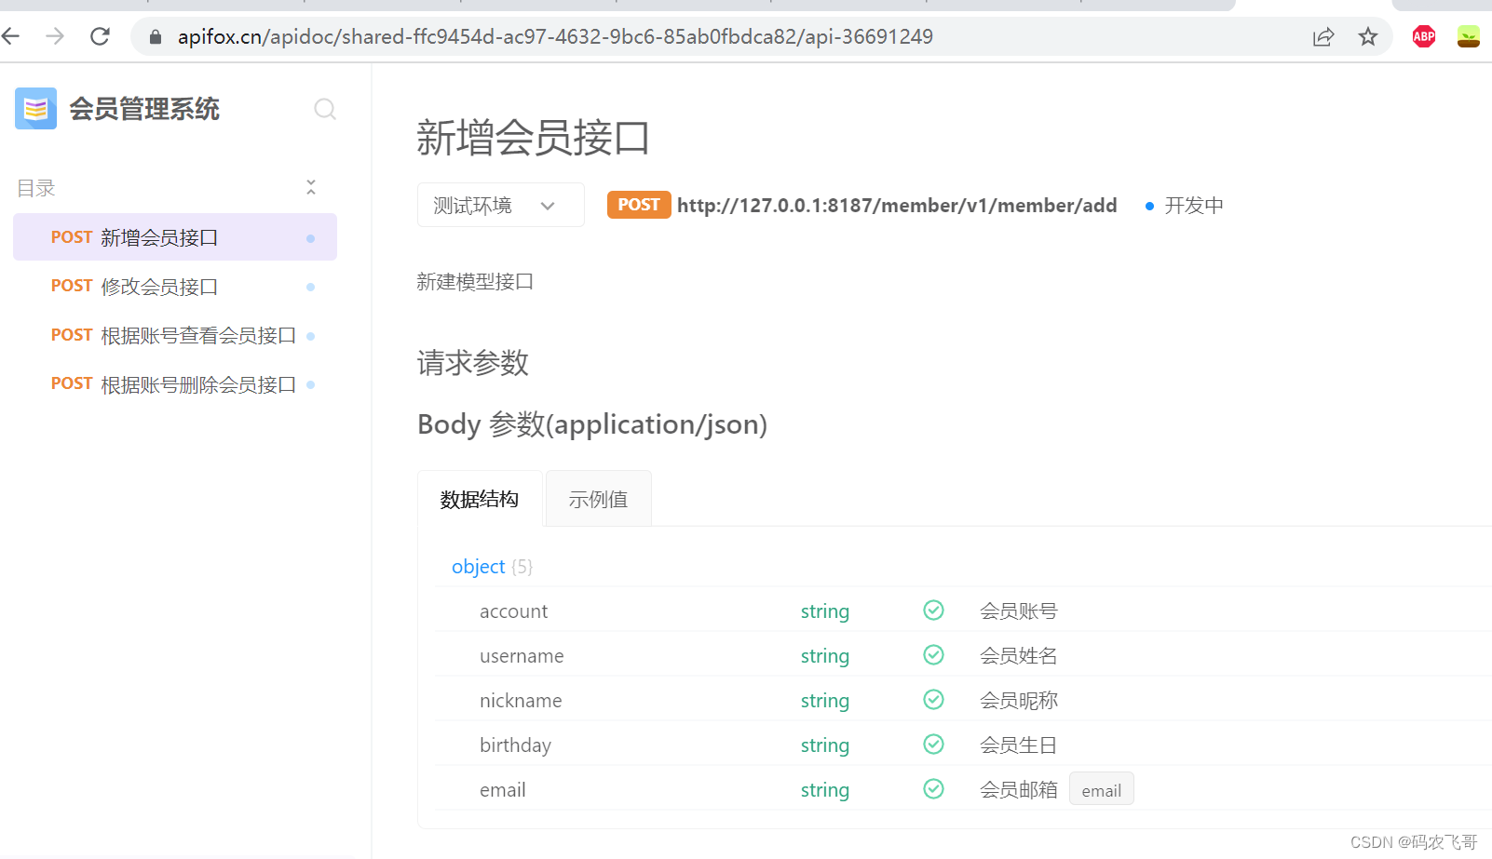Click the birthday field name
Viewport: 1492px width, 859px height.
click(515, 745)
